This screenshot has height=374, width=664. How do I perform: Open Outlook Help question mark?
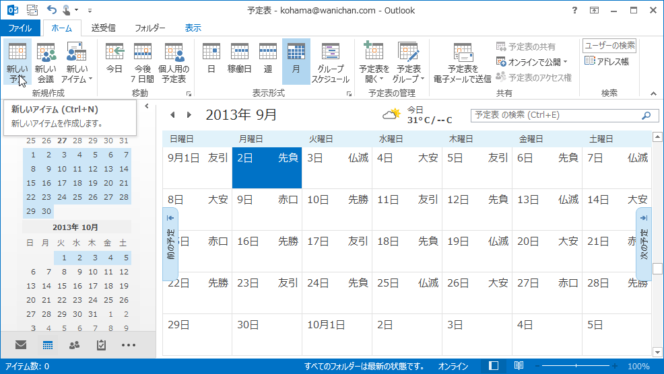click(x=574, y=10)
